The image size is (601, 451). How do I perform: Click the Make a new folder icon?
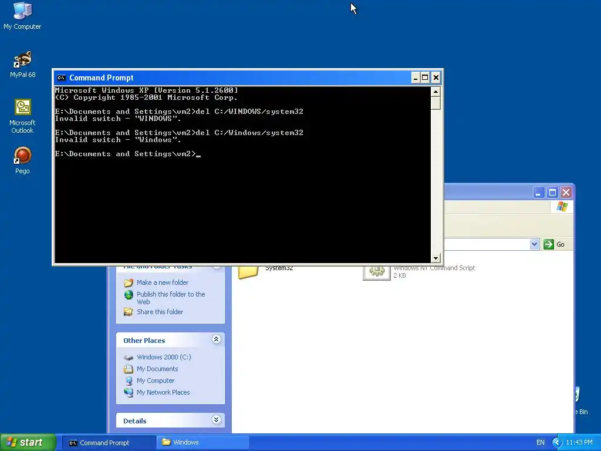[129, 282]
